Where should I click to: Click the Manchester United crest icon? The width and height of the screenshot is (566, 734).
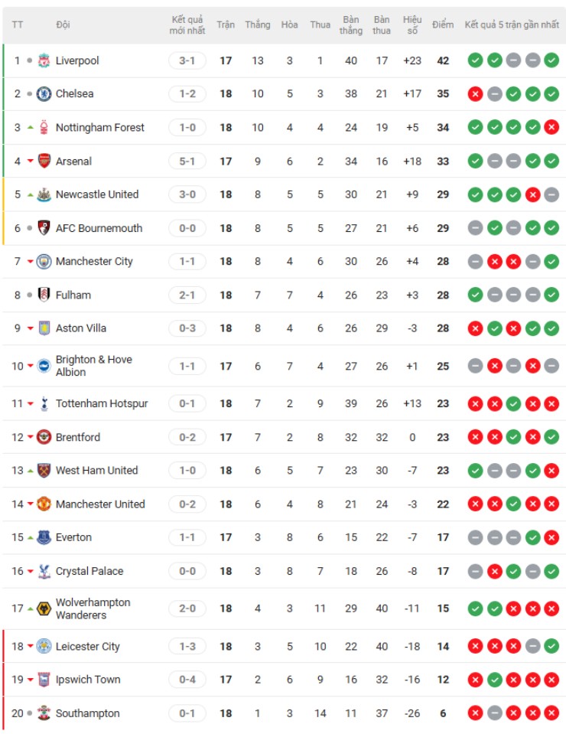point(44,504)
